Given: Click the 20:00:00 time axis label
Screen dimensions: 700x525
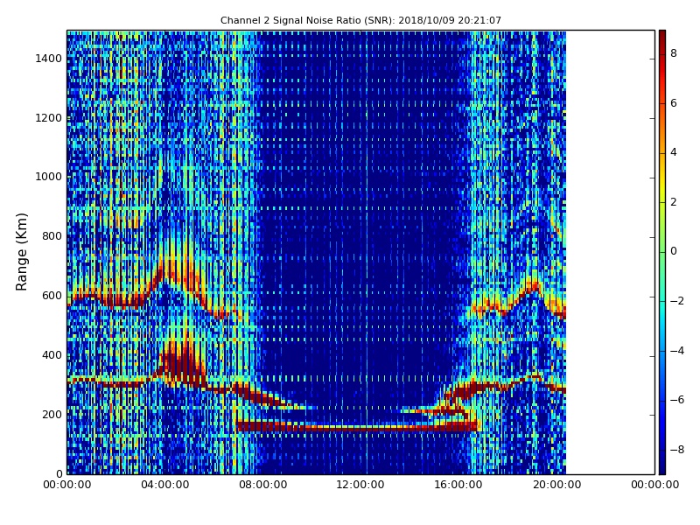Looking at the screenshot, I should 556,485.
